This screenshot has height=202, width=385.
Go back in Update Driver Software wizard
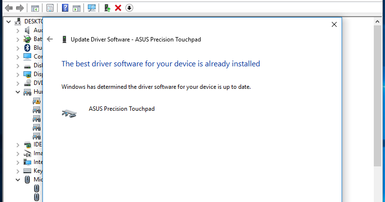pos(50,39)
